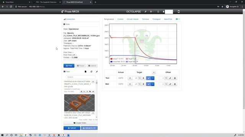Screen dimensions: 245x137
Task: Focus the Tool target temperature field
Action: tap(135, 78)
